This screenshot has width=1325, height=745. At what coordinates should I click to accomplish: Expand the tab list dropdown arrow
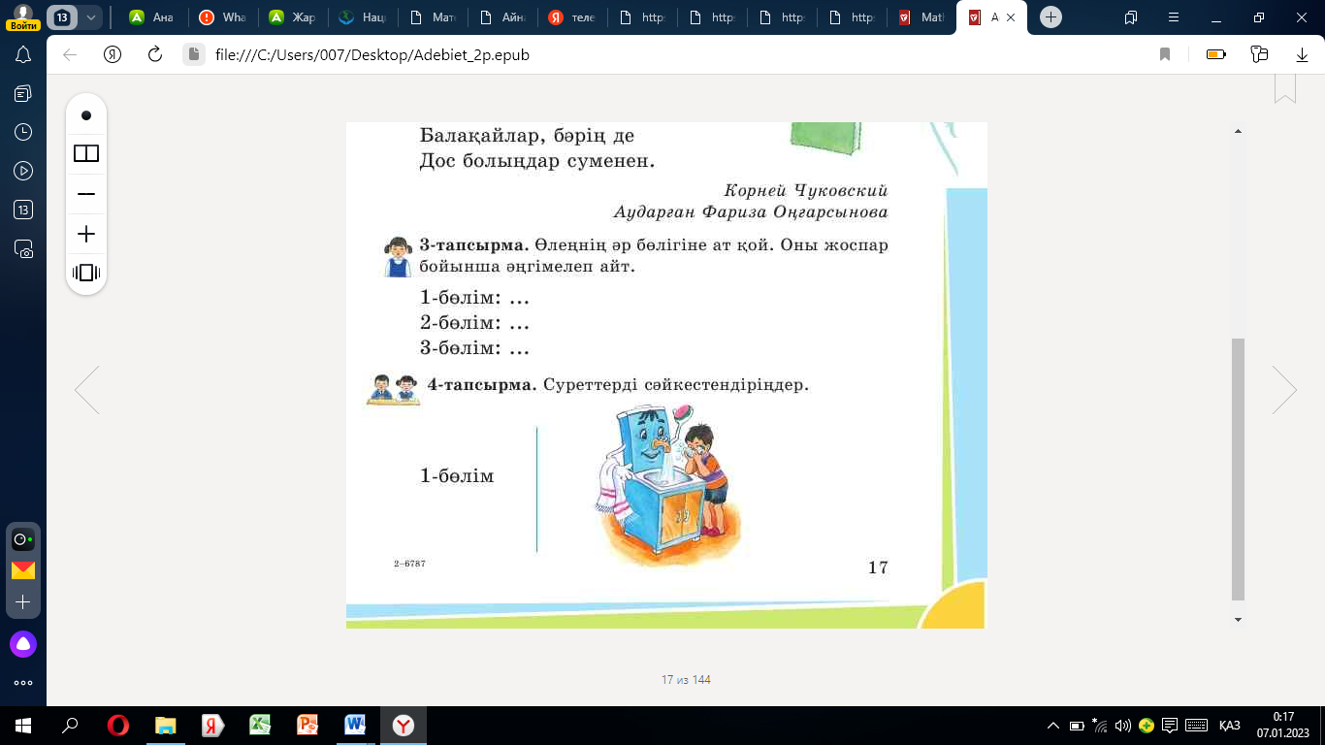click(91, 17)
